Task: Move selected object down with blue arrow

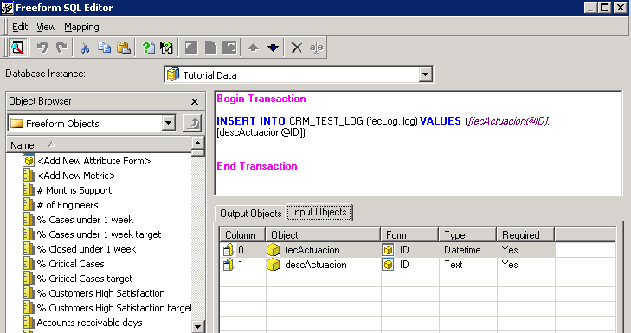Action: (x=273, y=48)
